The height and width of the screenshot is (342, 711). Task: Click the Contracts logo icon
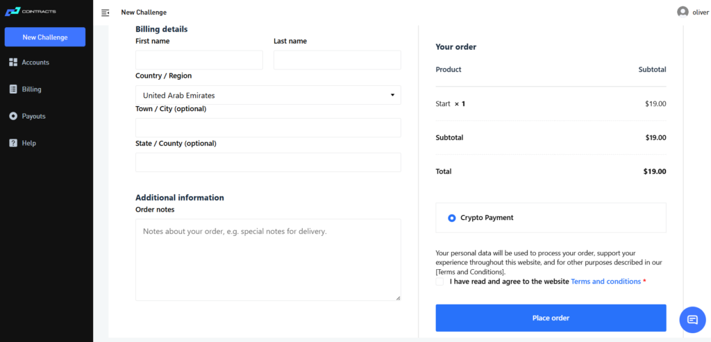[x=12, y=12]
